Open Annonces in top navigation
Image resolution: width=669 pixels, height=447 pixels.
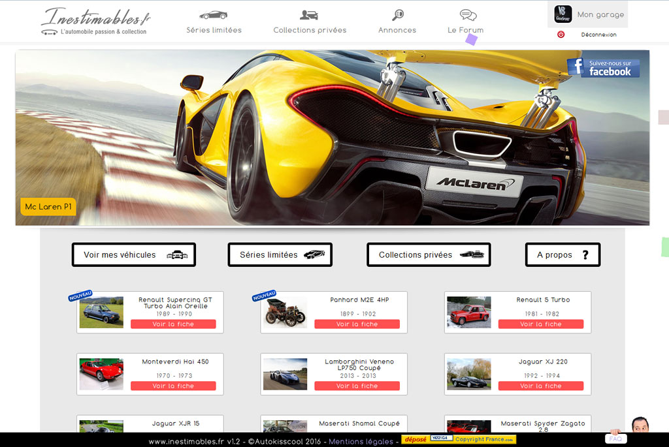(x=397, y=30)
